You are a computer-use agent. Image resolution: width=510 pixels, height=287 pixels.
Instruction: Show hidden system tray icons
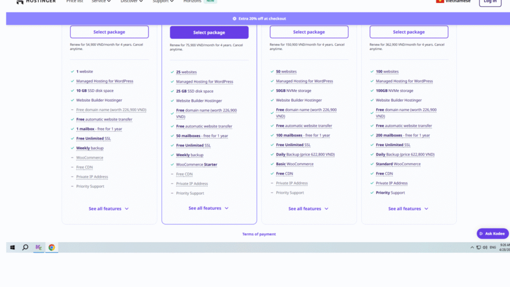pos(472,248)
